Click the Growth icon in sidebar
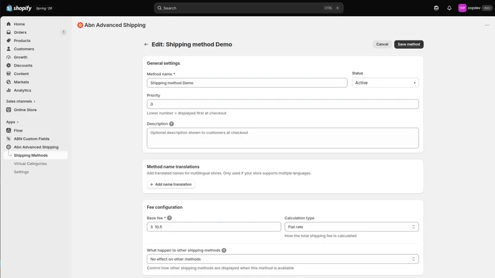 [9, 57]
